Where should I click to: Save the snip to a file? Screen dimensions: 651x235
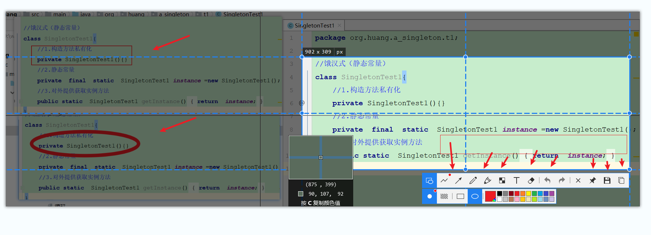(x=607, y=180)
